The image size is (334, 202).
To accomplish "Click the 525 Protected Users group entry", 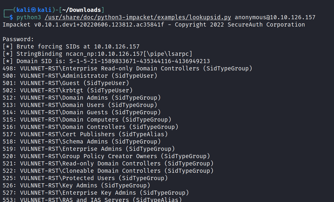I will [x=85, y=178].
